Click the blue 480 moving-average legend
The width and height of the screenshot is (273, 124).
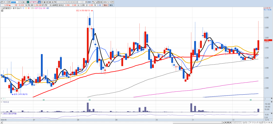pos(47,8)
